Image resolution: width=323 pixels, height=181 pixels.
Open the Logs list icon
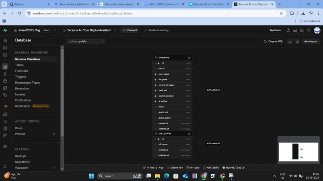[x=5, y=121]
